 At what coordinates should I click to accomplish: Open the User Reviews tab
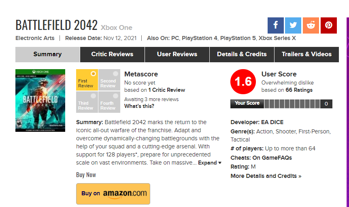click(x=177, y=54)
